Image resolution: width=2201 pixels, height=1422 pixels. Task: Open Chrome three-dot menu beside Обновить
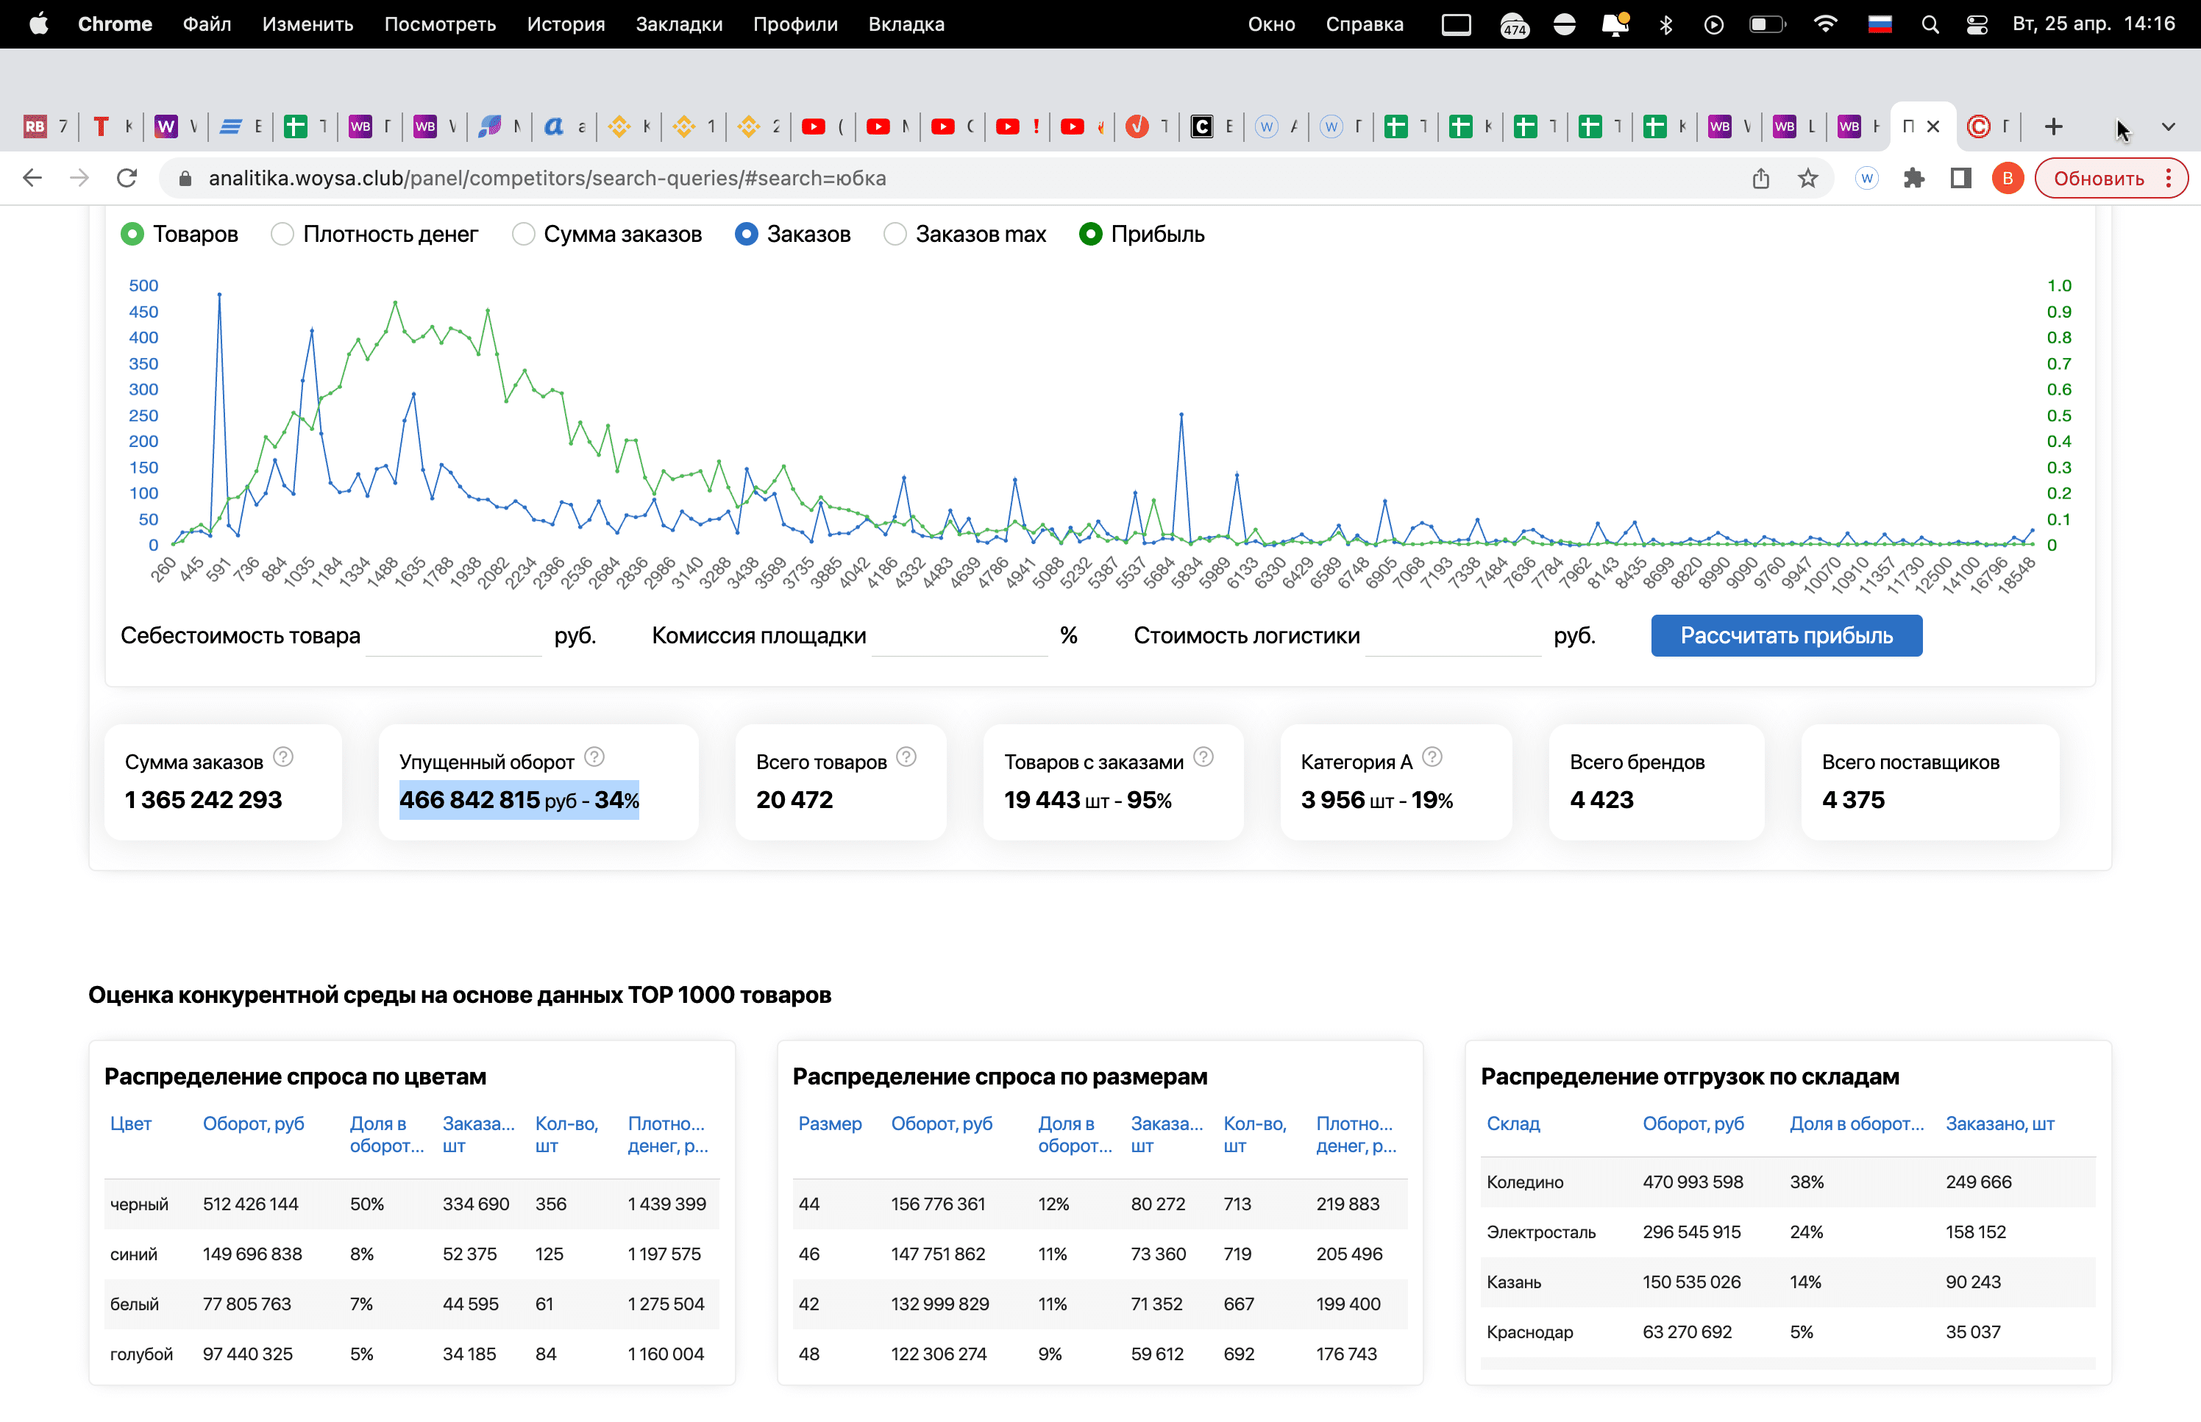(x=2168, y=178)
